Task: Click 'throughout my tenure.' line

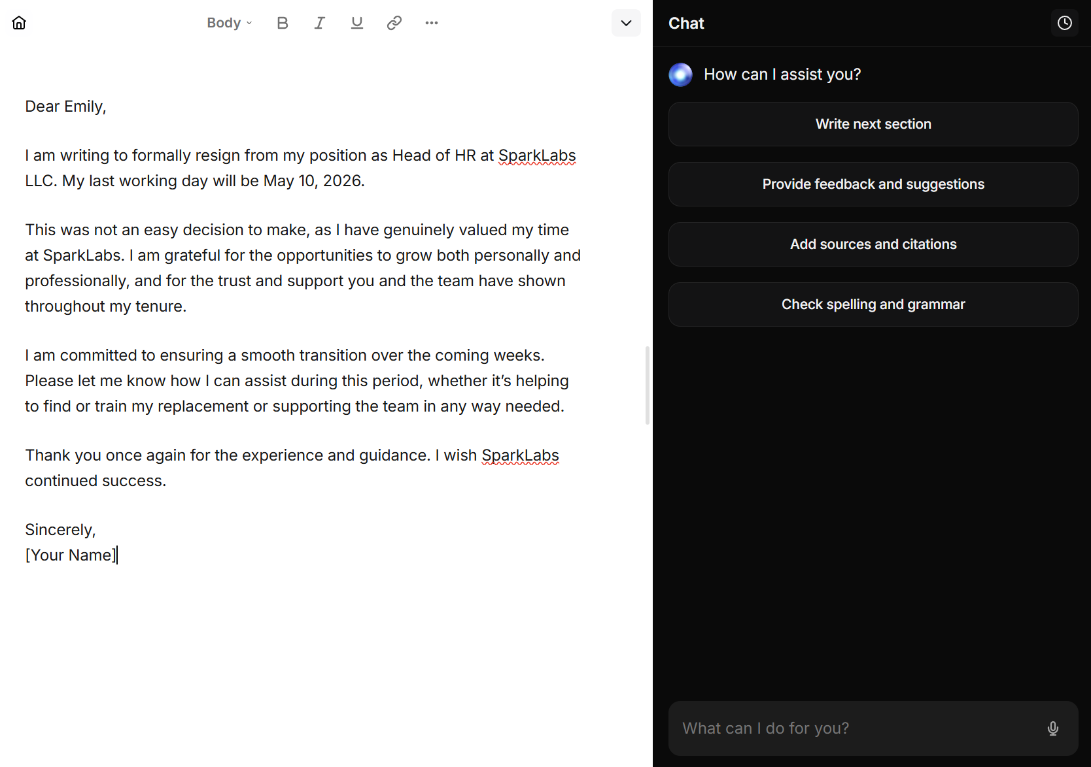Action: tap(106, 306)
